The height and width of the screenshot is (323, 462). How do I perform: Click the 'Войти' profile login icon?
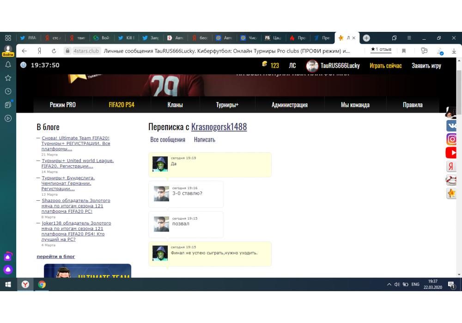[8, 51]
